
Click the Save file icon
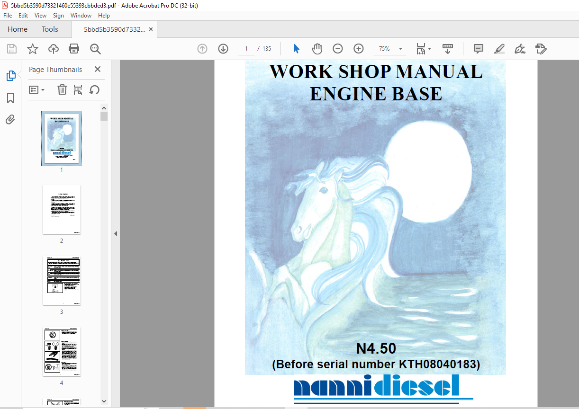(x=12, y=49)
